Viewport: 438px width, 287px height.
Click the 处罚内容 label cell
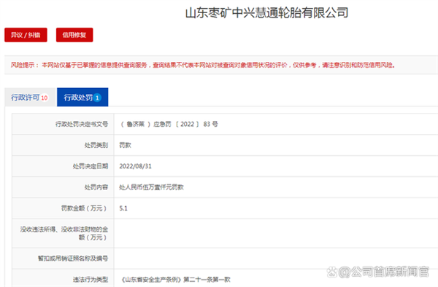(x=63, y=187)
